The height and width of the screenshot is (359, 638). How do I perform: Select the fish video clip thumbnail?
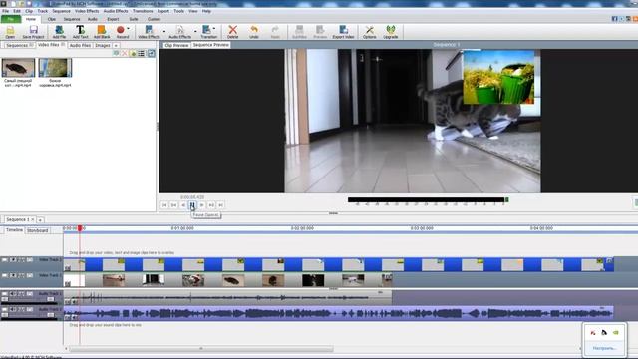coord(18,68)
